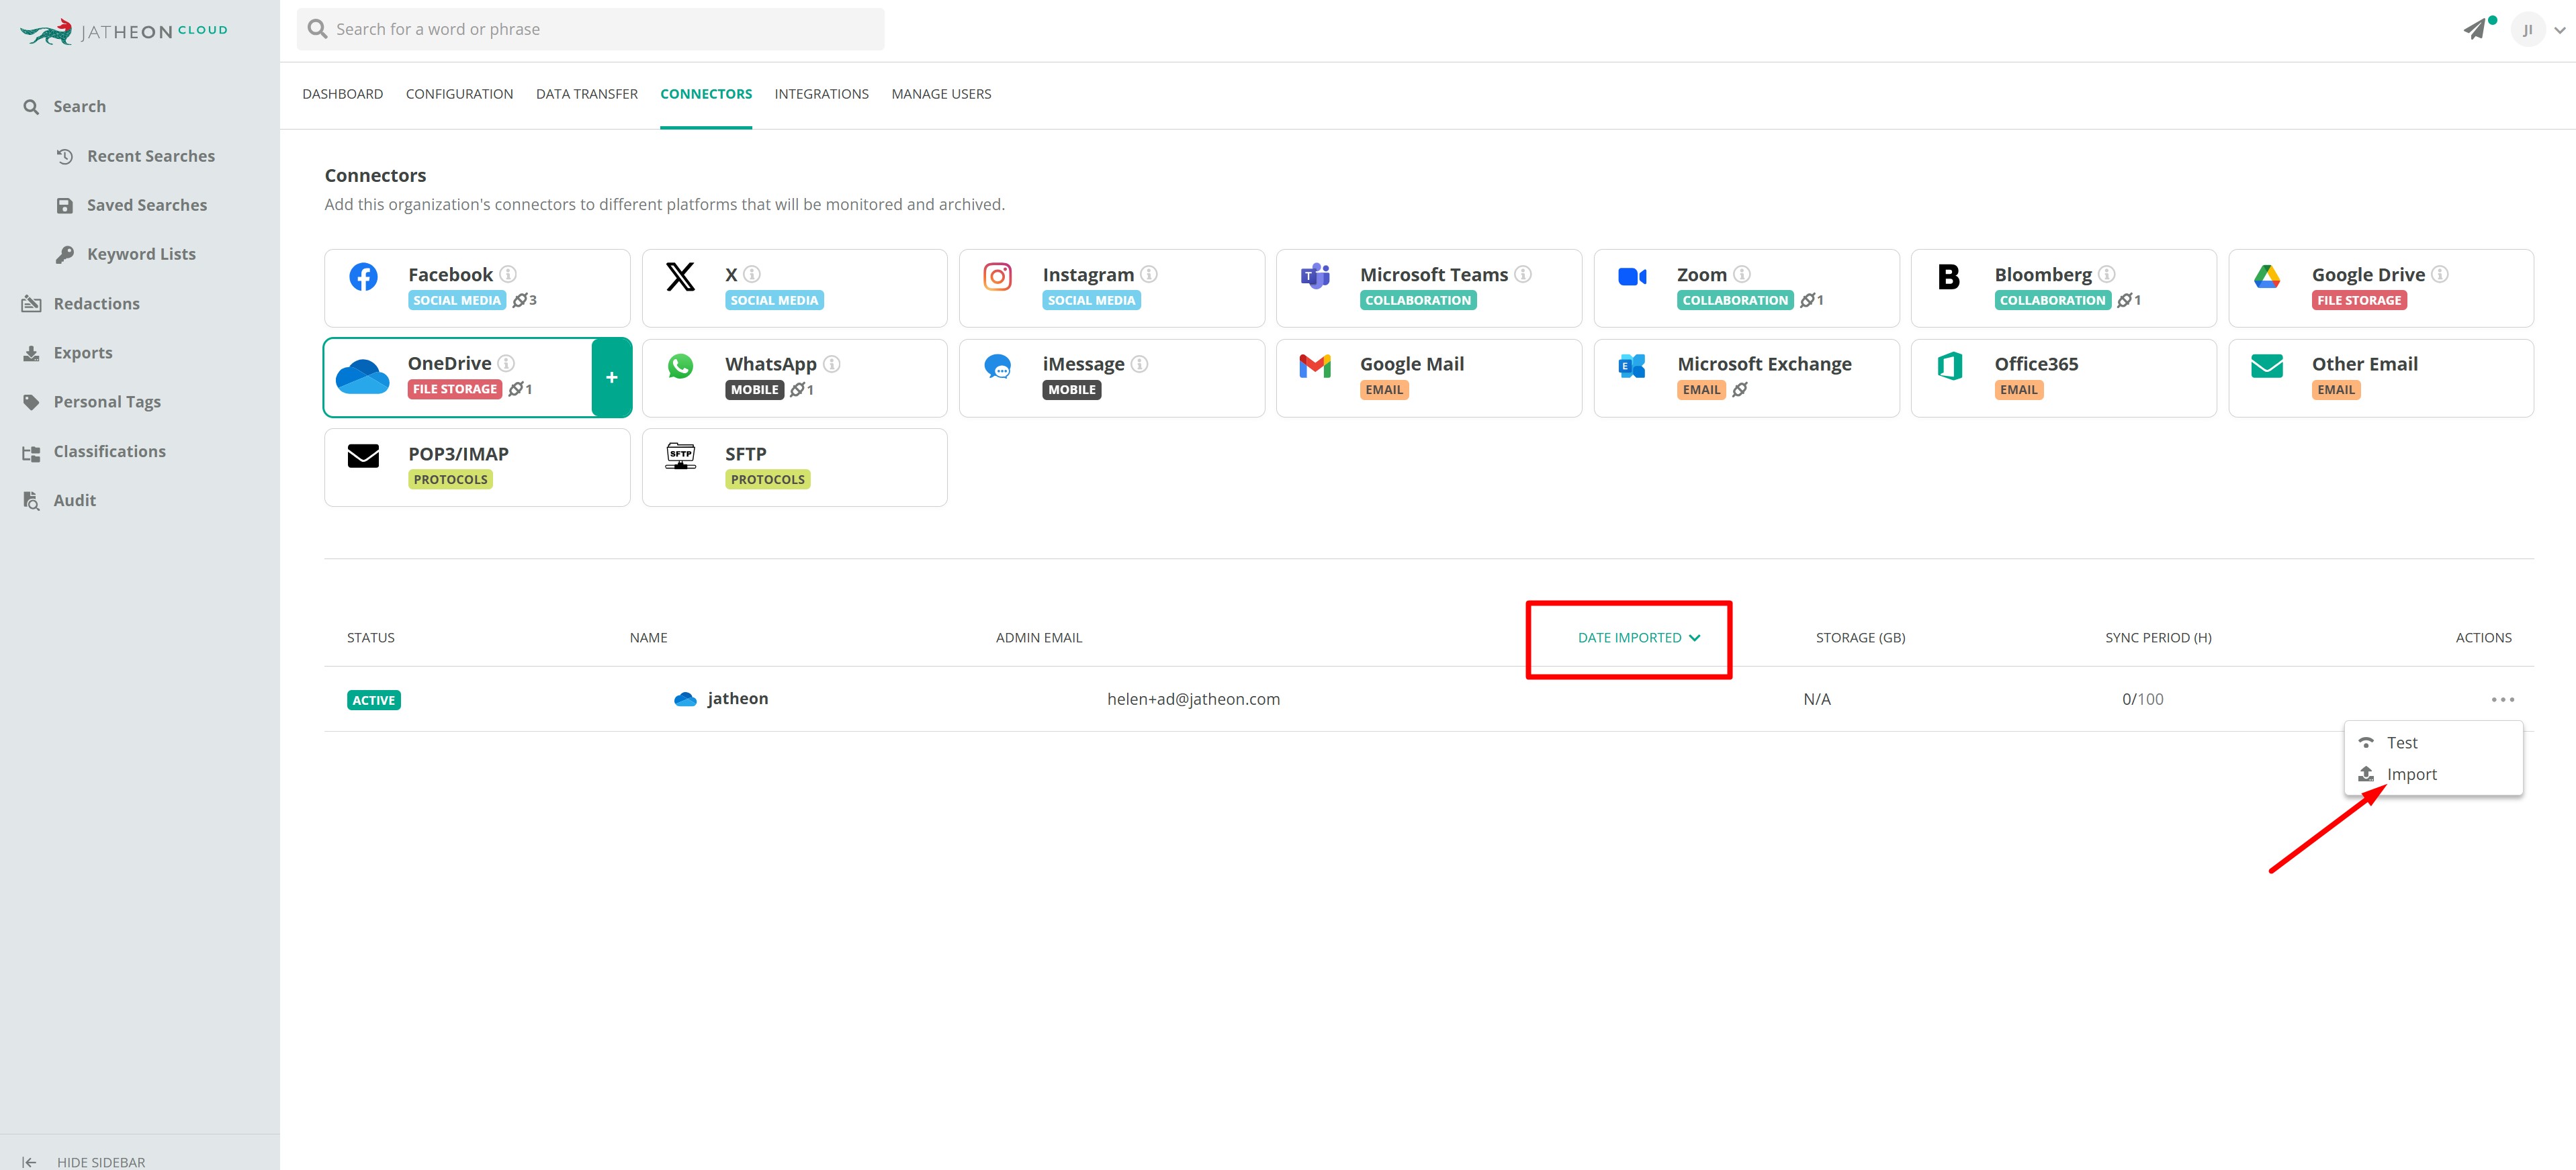Click the Sync Period (H) column header
This screenshot has height=1170, width=2576.
(2158, 638)
